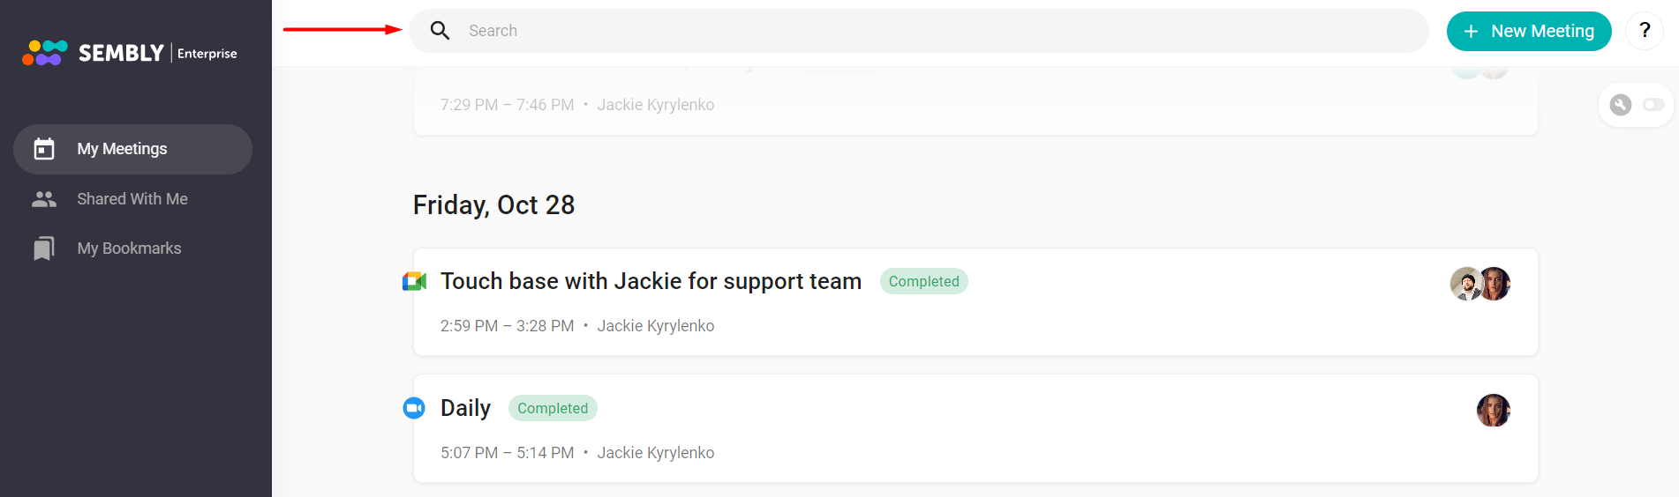1679x497 pixels.
Task: Click the magnifying glass search icon
Action: [440, 31]
